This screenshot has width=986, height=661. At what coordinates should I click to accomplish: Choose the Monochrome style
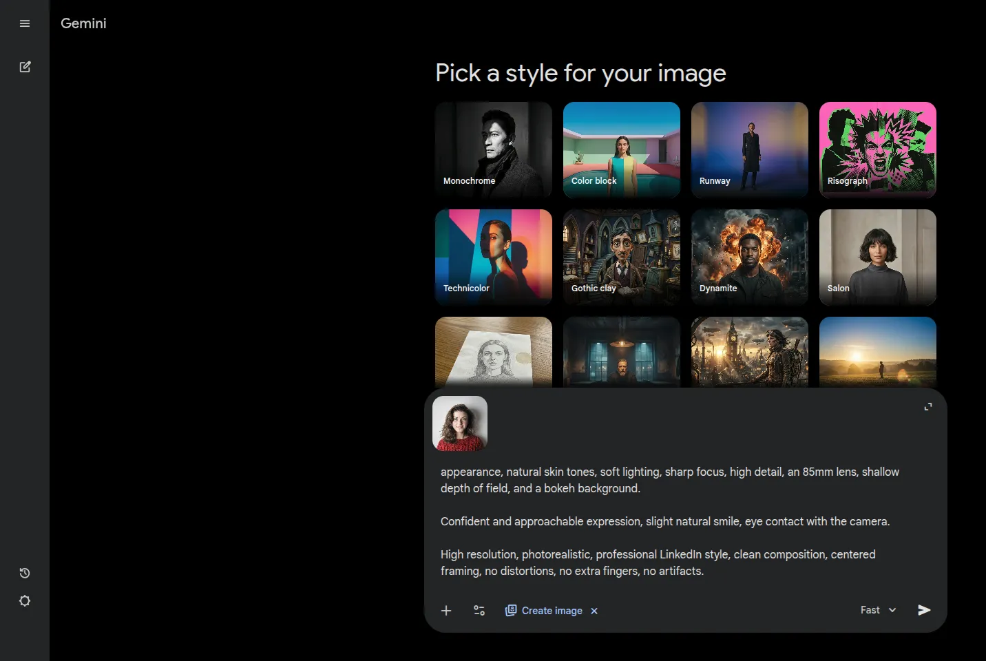[494, 150]
